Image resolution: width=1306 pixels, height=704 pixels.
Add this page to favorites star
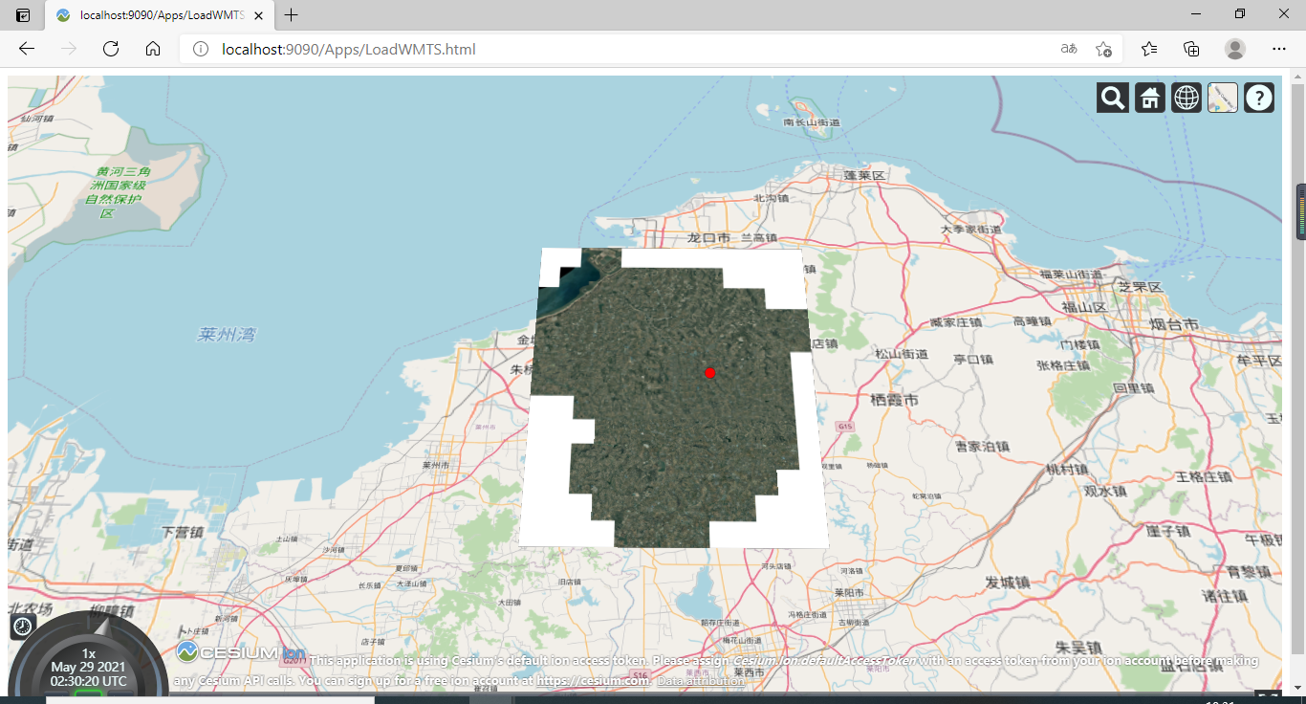(1104, 49)
